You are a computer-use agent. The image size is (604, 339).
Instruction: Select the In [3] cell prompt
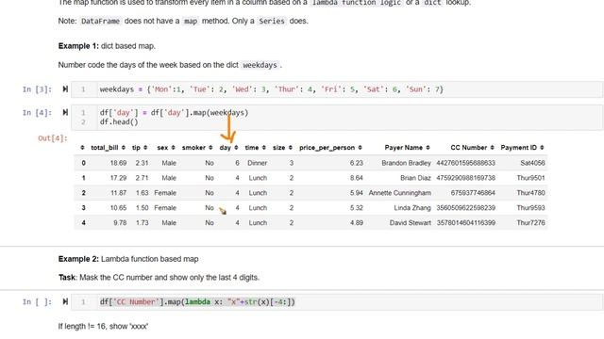tap(37, 89)
